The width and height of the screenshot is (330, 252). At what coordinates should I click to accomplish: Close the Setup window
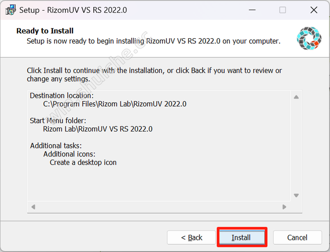click(314, 10)
